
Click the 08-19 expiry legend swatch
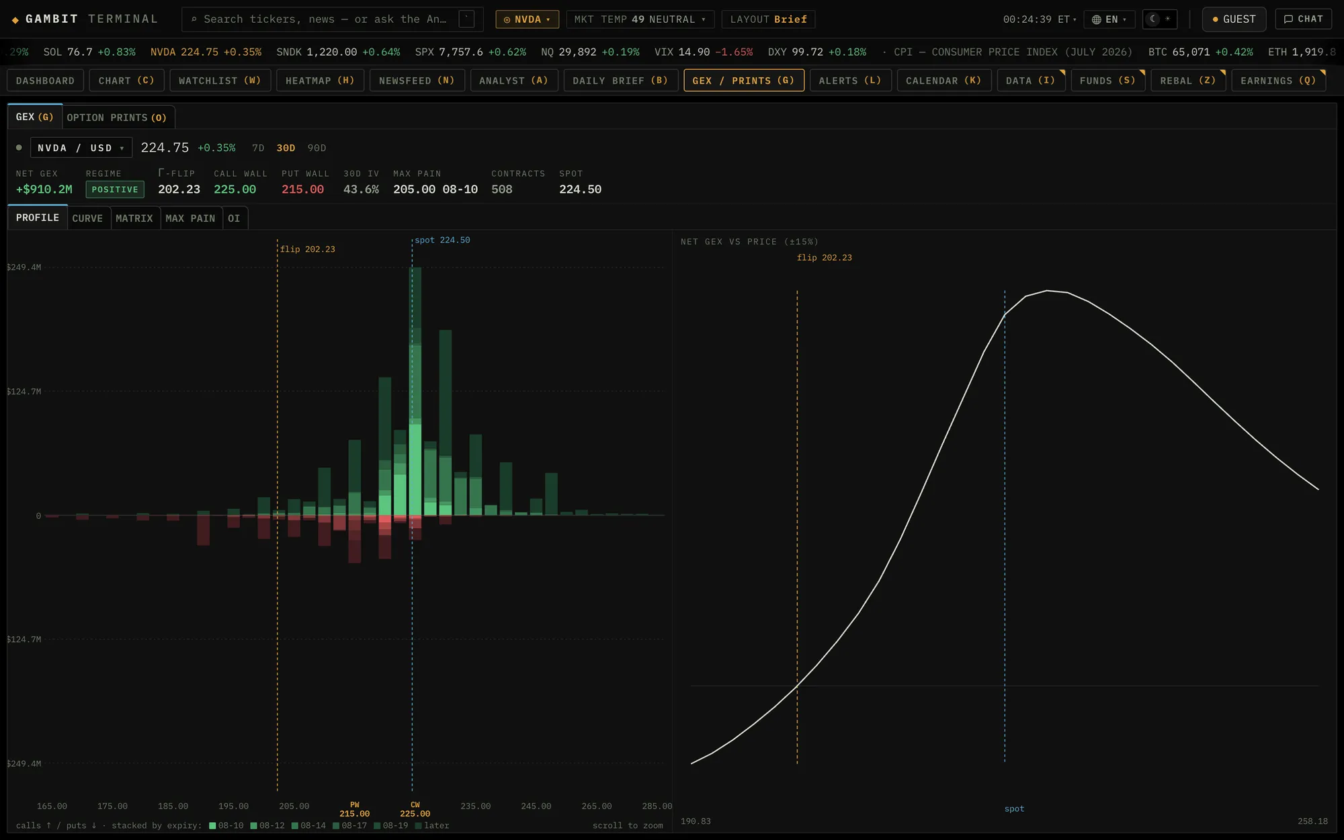pos(377,826)
